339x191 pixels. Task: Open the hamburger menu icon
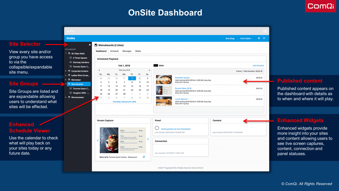(x=265, y=31)
